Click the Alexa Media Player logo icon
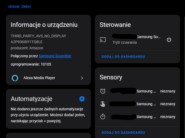The height and width of the screenshot is (138, 185). [x=15, y=78]
